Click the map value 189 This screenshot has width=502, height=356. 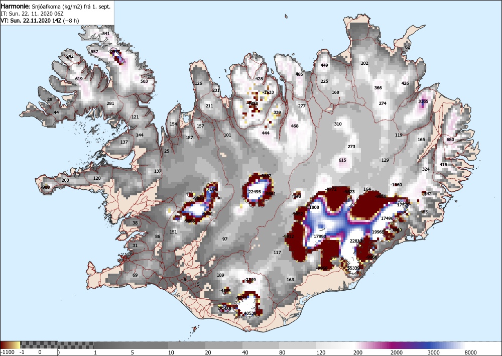click(220, 275)
